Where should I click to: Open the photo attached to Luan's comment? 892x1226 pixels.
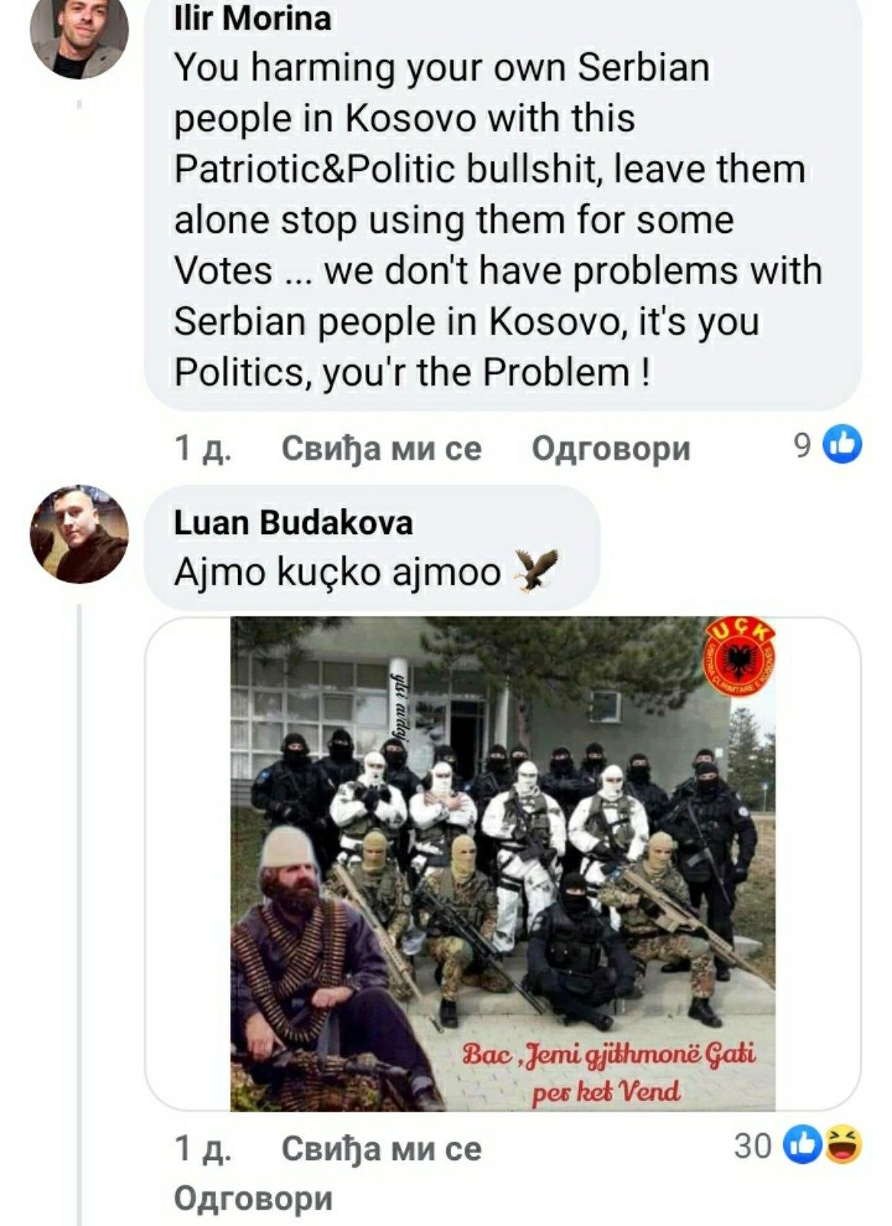coord(502,864)
